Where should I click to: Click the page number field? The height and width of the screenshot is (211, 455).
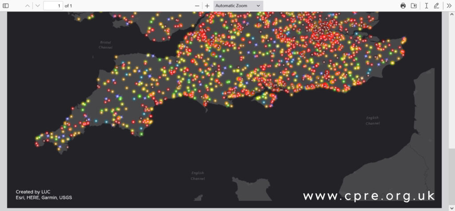pyautogui.click(x=53, y=6)
